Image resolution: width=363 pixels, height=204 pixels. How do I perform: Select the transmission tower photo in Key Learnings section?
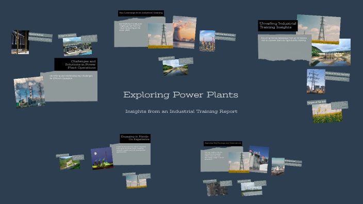click(160, 36)
